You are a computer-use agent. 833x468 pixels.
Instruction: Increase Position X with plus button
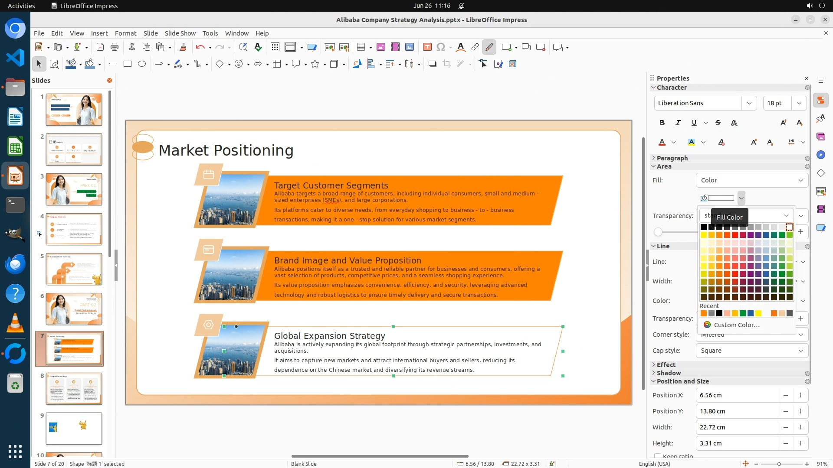pos(800,395)
